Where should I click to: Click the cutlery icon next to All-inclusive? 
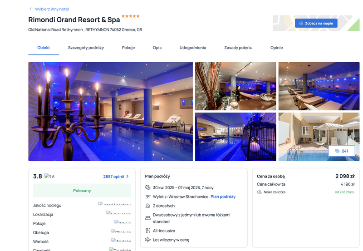click(x=148, y=231)
